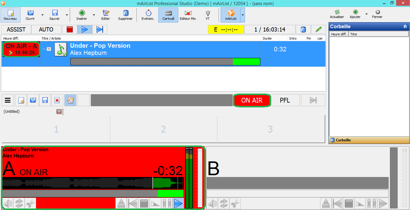Screen dimensions: 410x210
Task: Click cartwall slot 1
Action: point(56,129)
